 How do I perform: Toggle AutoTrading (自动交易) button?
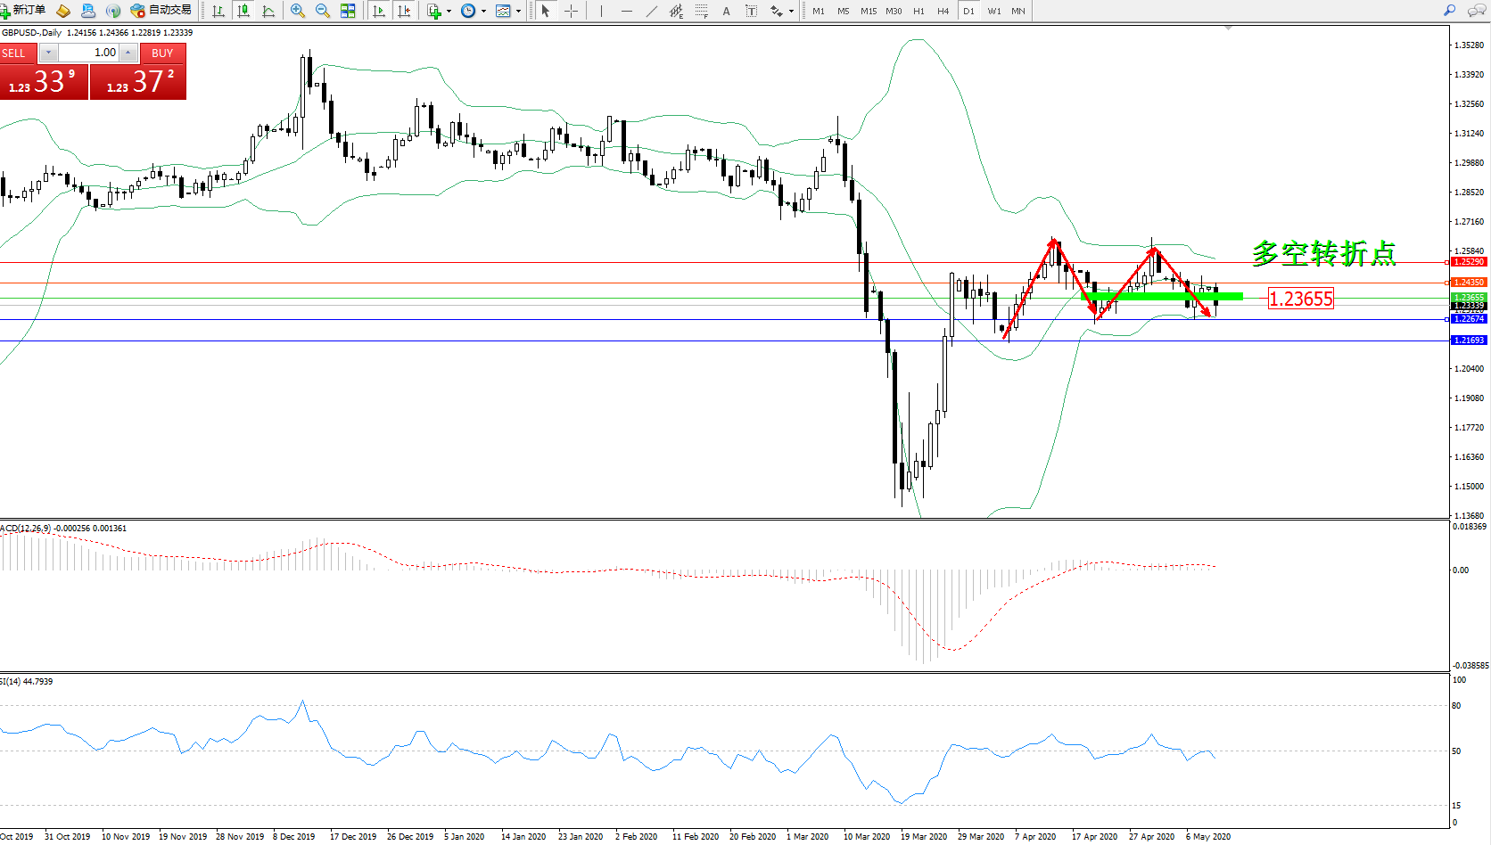pos(161,11)
